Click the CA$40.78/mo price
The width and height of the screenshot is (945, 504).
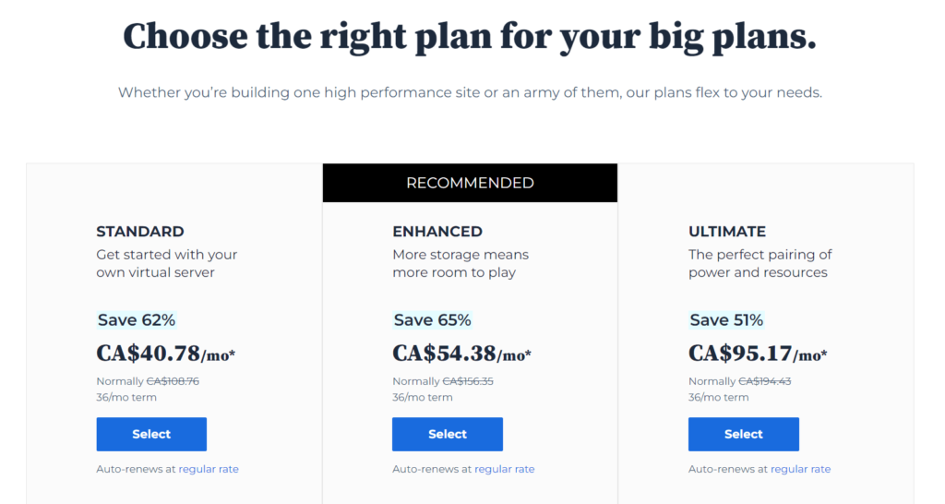click(166, 354)
